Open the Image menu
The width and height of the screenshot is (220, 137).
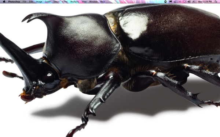(39, 2)
